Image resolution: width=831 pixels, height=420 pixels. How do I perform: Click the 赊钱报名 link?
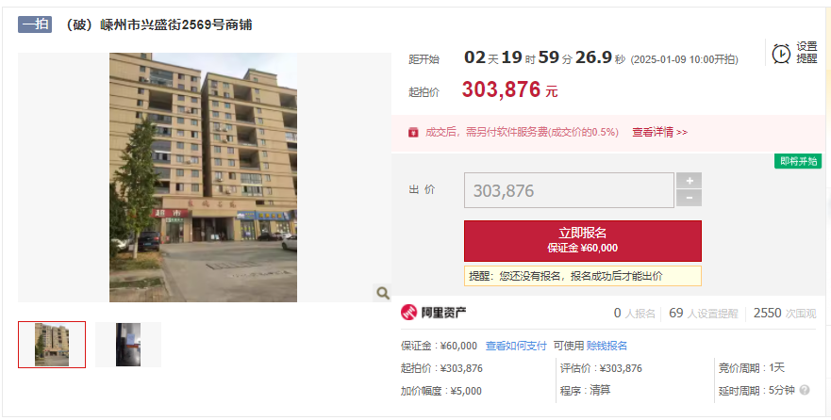click(607, 346)
